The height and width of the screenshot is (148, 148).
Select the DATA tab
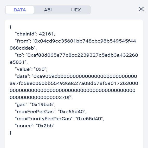20,10
